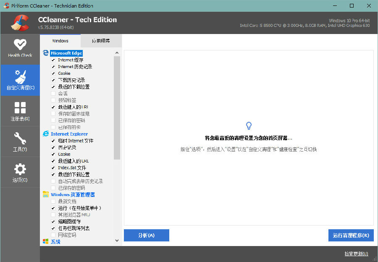Click the 运行清理程序(R) button
This screenshot has width=378, height=262.
351,235
